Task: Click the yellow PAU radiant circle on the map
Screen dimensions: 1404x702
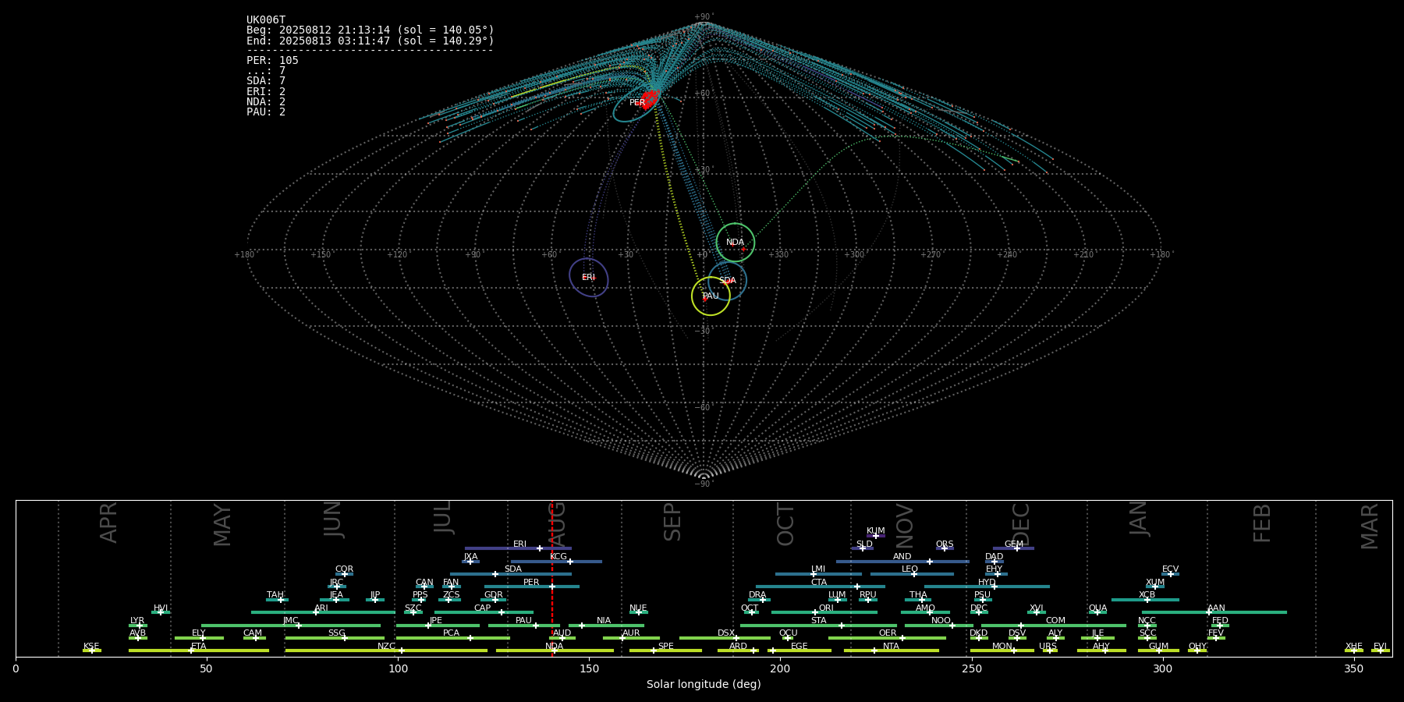Action: pyautogui.click(x=711, y=296)
